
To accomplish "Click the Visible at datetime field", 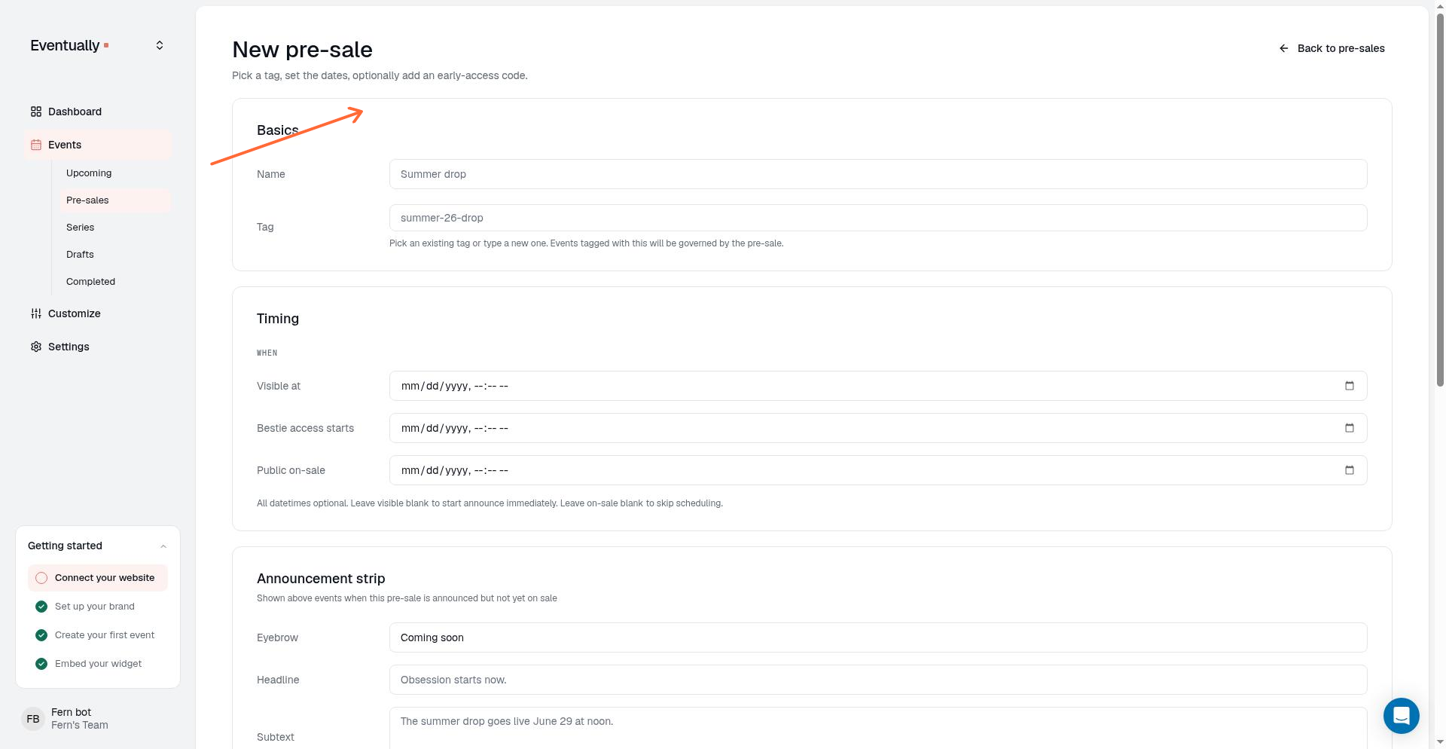I will click(878, 386).
